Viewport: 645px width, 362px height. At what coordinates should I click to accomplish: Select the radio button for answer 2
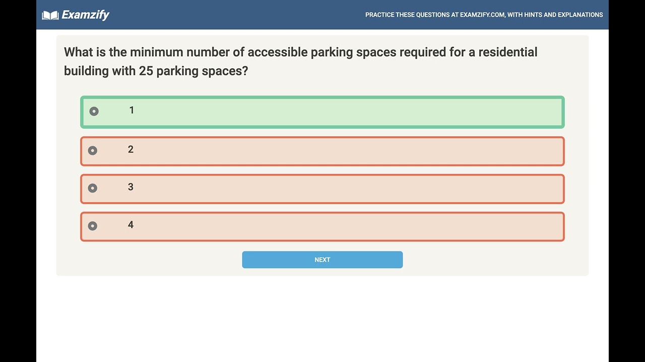point(92,150)
